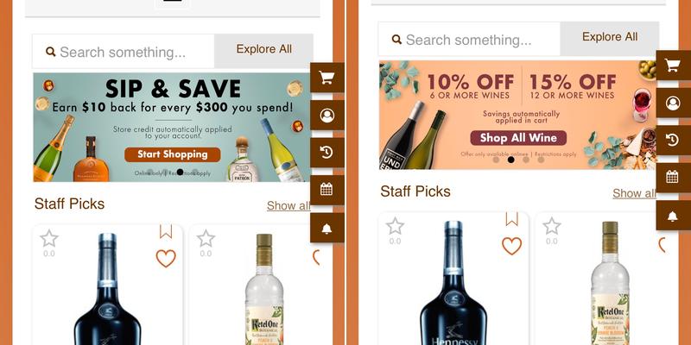The height and width of the screenshot is (345, 691).
Task: Click Start Shopping on Sip & Save banner
Action: 172,154
